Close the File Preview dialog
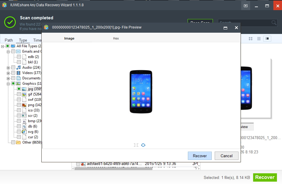The height and width of the screenshot is (184, 282). 236,28
